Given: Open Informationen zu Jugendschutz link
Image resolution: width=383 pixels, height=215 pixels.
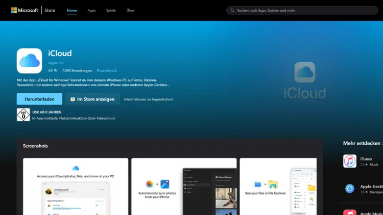Looking at the screenshot, I should click(x=149, y=99).
